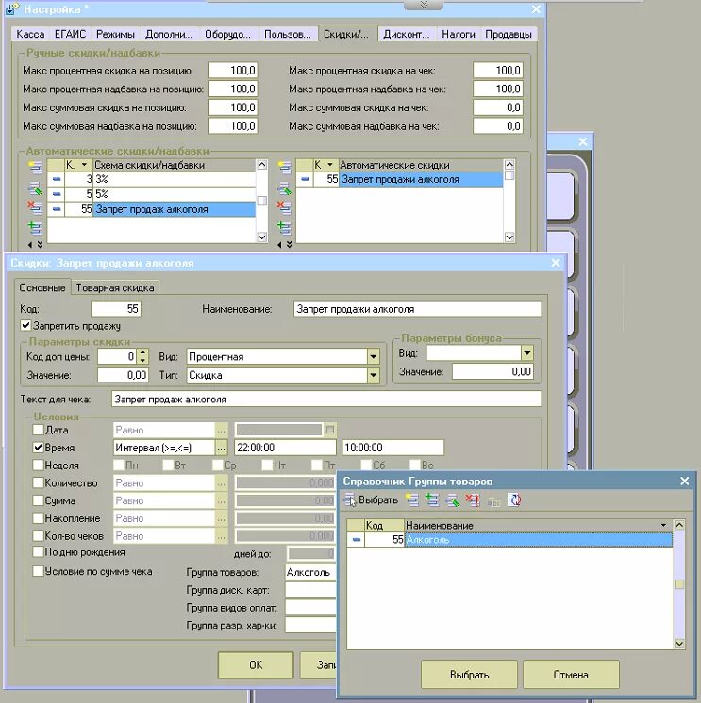
Task: Open Наименование column sort arrow in Справочник
Action: point(664,525)
